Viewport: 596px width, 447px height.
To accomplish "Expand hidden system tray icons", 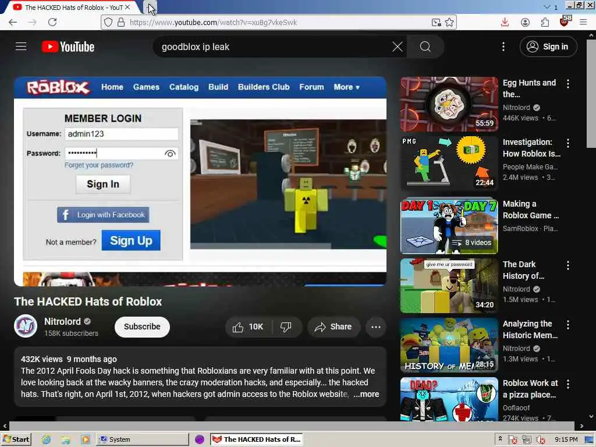I will 500,439.
